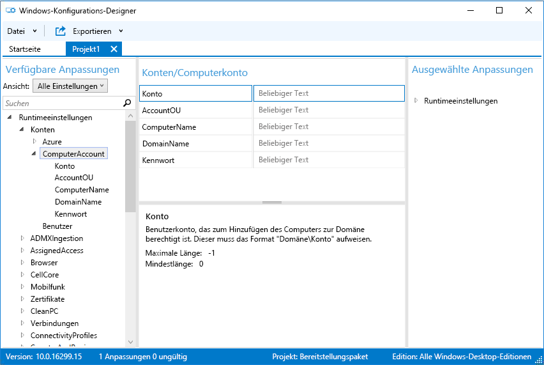Image resolution: width=544 pixels, height=365 pixels.
Task: Click the Konto value text field
Action: (x=329, y=93)
